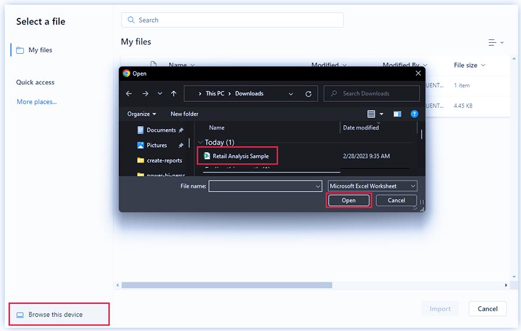Viewport: 521px width, 331px height.
Task: Click the Search field in Select a file
Action: [x=232, y=20]
